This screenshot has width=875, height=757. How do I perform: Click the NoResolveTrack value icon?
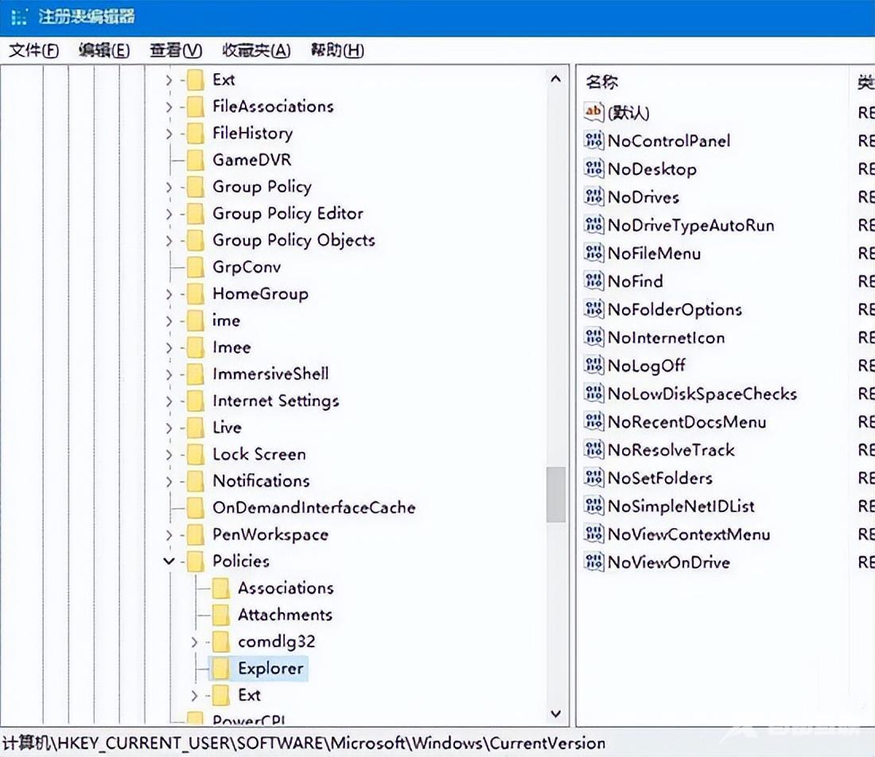tap(593, 449)
